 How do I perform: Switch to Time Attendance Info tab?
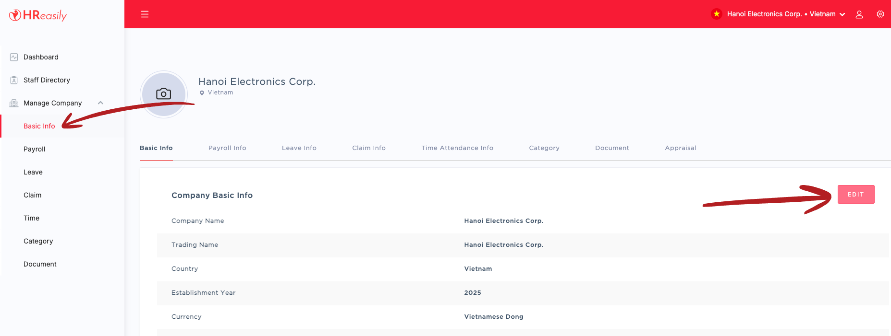point(457,148)
